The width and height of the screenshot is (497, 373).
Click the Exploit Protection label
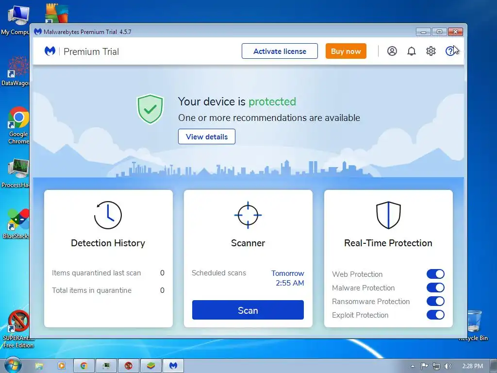[360, 315]
